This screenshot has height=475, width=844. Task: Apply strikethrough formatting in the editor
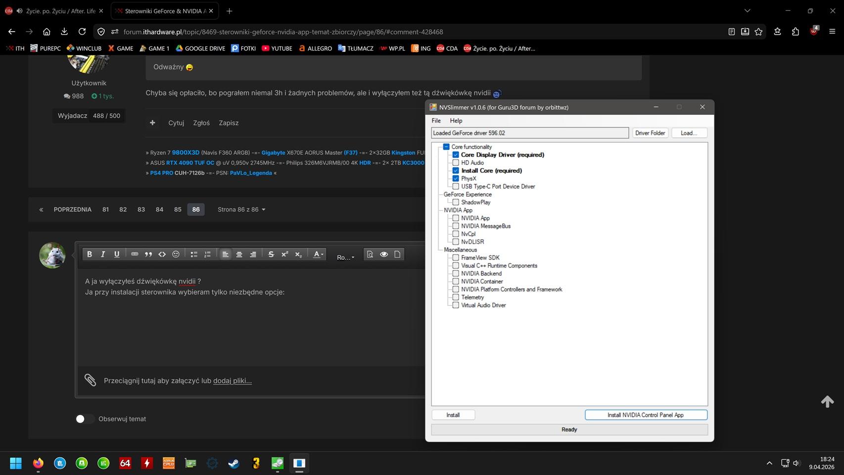[271, 254]
